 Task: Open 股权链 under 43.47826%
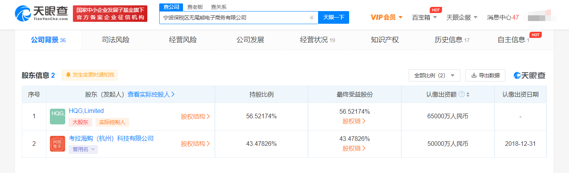(354, 149)
